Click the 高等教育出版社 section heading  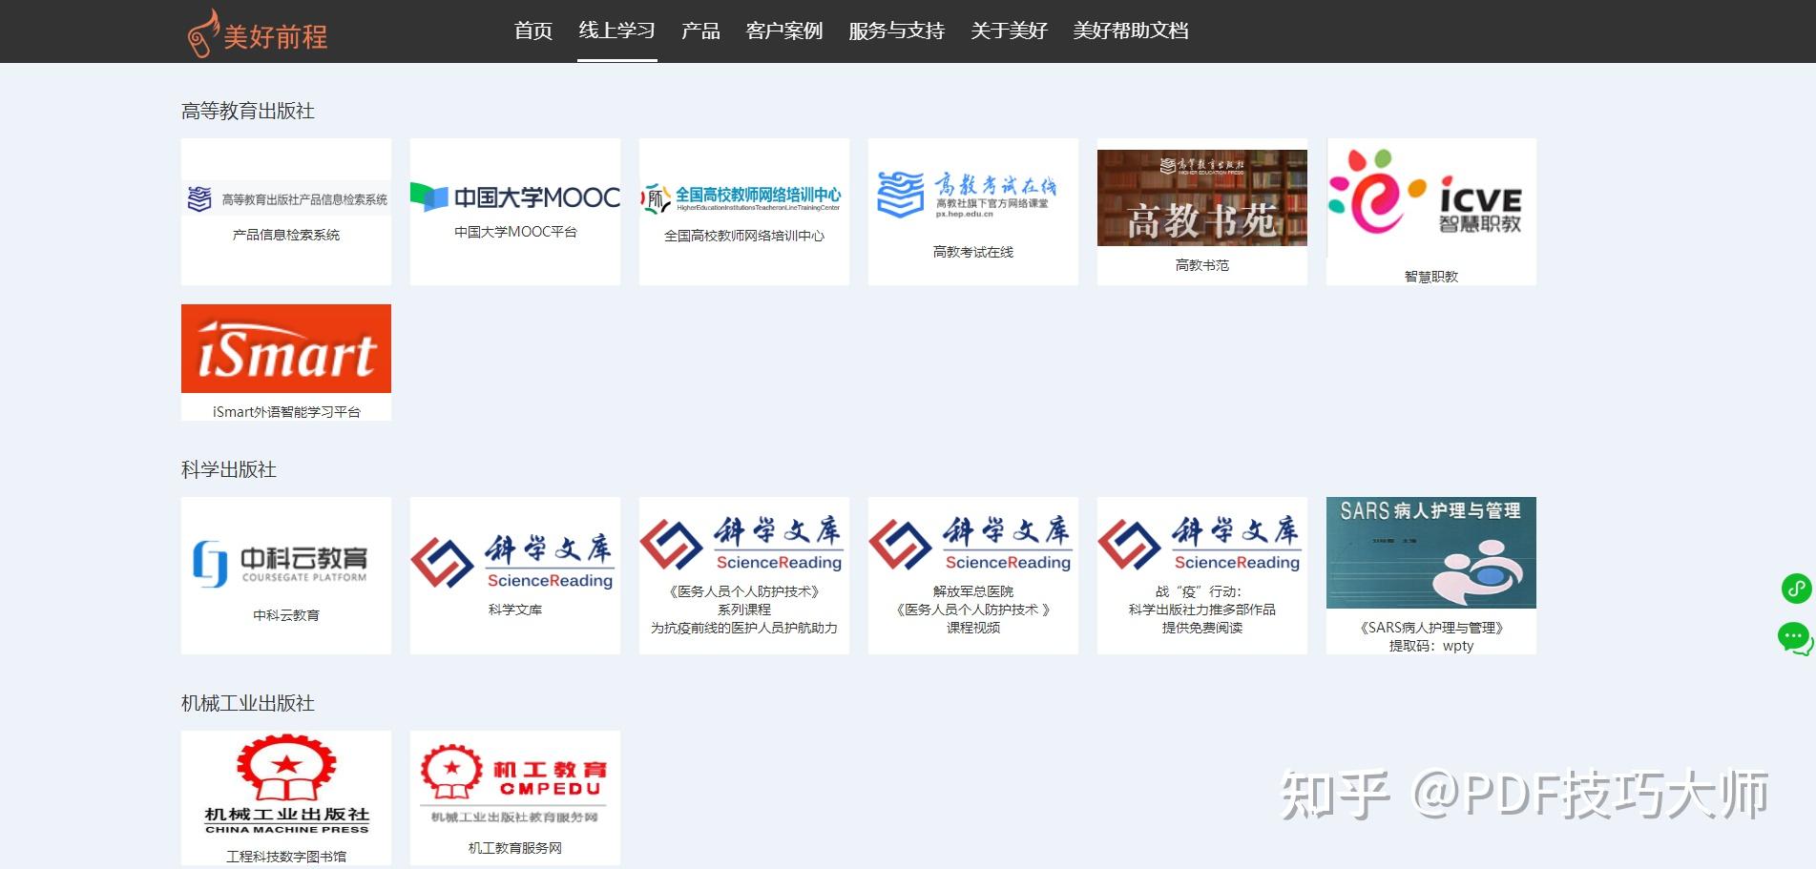tap(248, 112)
